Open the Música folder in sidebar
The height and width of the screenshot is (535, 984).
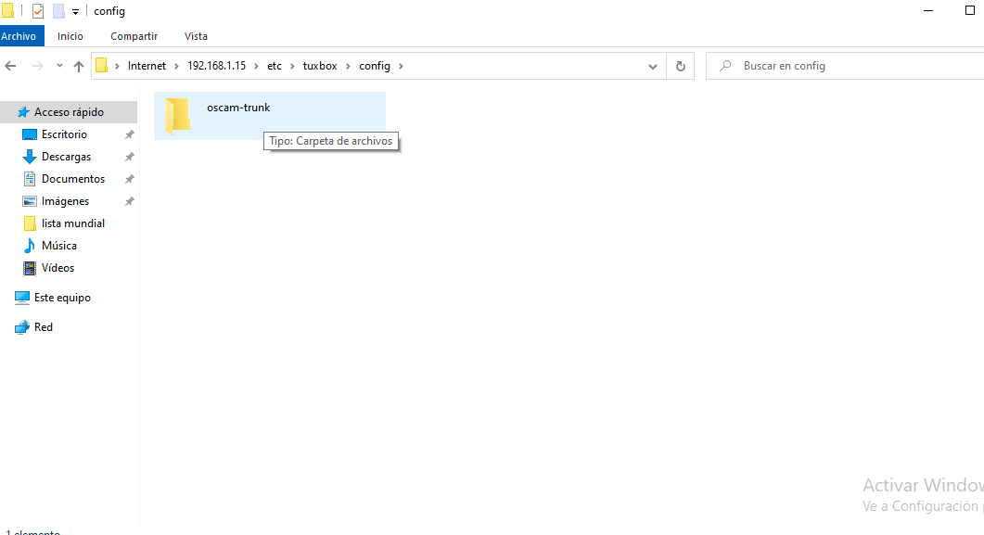pos(58,246)
